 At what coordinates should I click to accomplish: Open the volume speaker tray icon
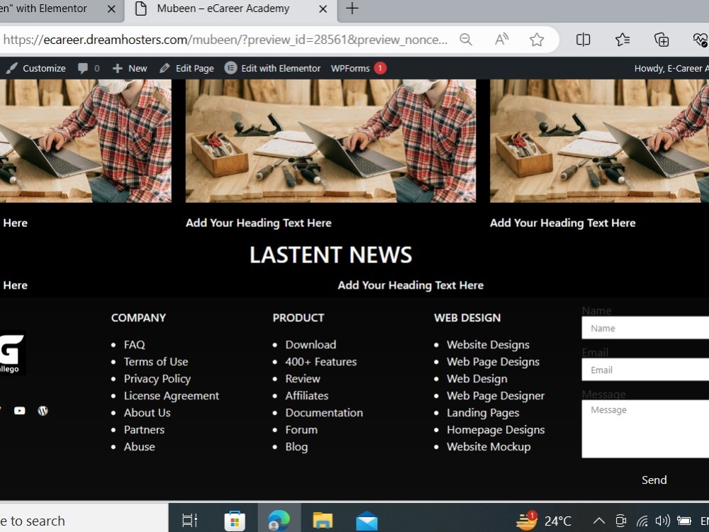[x=662, y=521]
